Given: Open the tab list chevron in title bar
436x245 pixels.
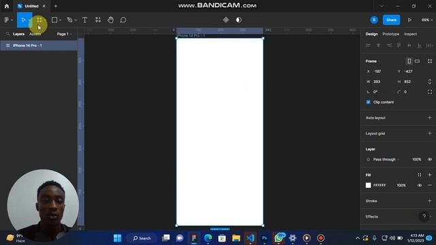Looking at the screenshot, I should (381, 6).
